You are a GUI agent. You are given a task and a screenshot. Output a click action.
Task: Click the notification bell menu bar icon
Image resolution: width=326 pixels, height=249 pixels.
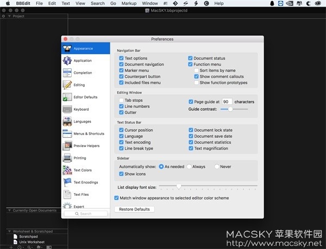(x=272, y=3)
